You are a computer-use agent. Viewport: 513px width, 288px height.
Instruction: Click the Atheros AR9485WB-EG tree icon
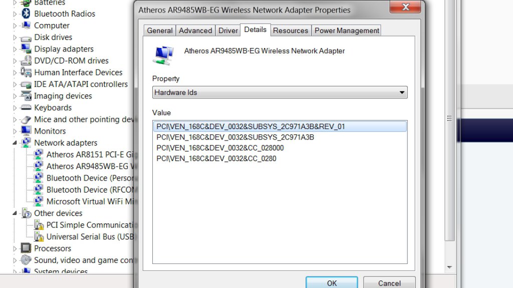[38, 166]
